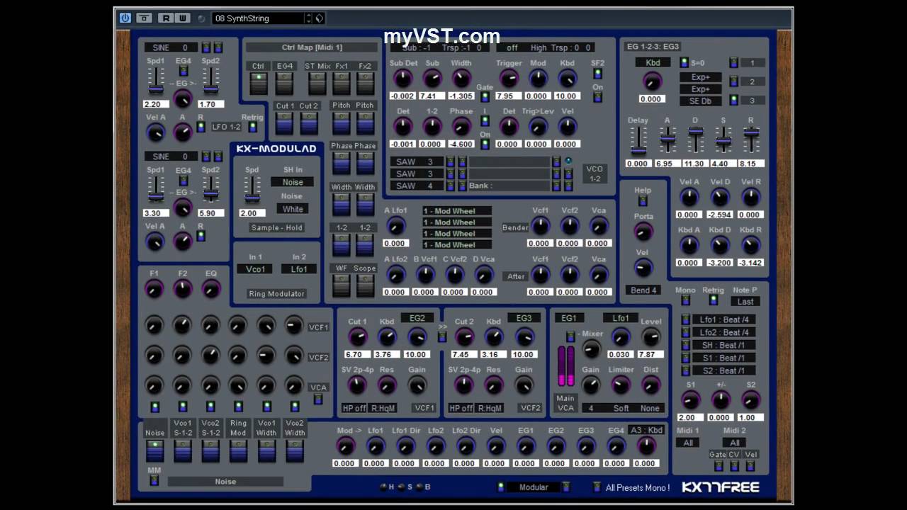
Task: Toggle the Mono LED
Action: (x=685, y=300)
